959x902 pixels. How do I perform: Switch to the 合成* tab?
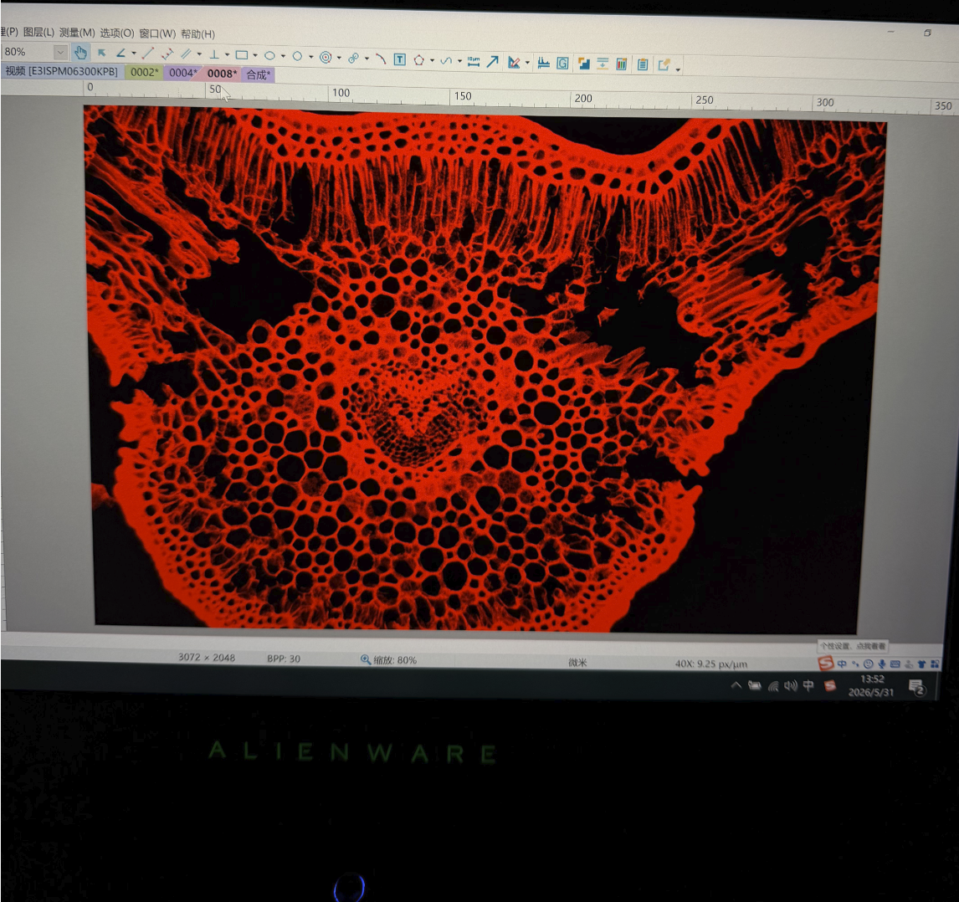(x=258, y=74)
